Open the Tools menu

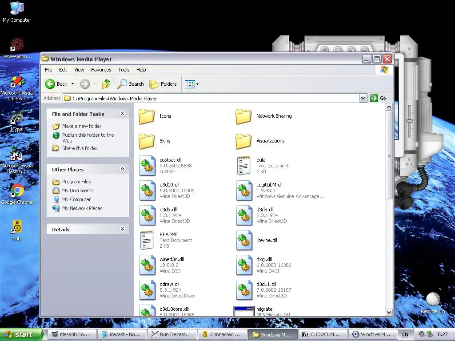(124, 70)
